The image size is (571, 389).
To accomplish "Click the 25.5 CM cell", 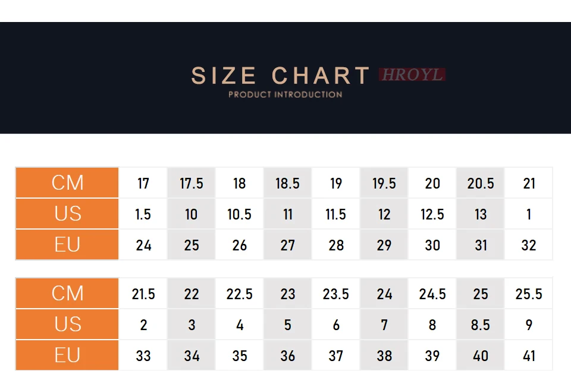I will tap(528, 294).
